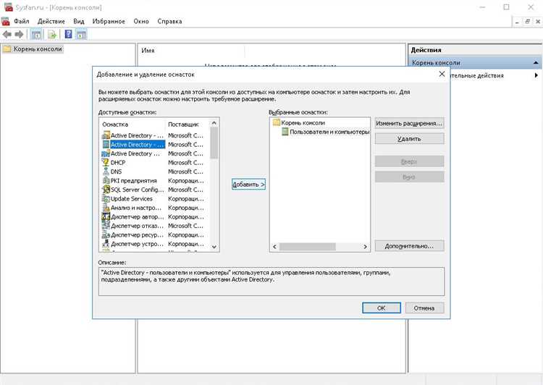The width and height of the screenshot is (543, 385).
Task: Click the console icon left of Файл menu
Action: (5, 21)
